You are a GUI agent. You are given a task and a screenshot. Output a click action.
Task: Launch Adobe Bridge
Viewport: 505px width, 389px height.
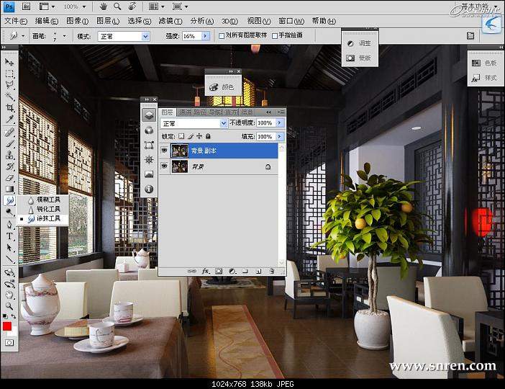pyautogui.click(x=26, y=6)
